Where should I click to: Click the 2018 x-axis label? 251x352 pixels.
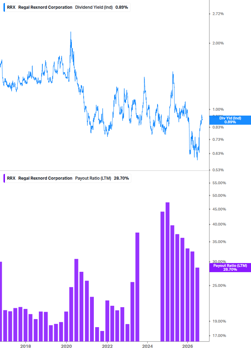(x=26, y=346)
